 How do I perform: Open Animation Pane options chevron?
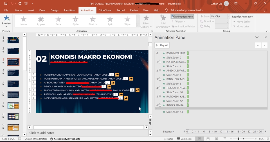click(x=257, y=37)
